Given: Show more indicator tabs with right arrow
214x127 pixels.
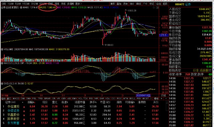Looking at the screenshot, I should coord(151,99).
